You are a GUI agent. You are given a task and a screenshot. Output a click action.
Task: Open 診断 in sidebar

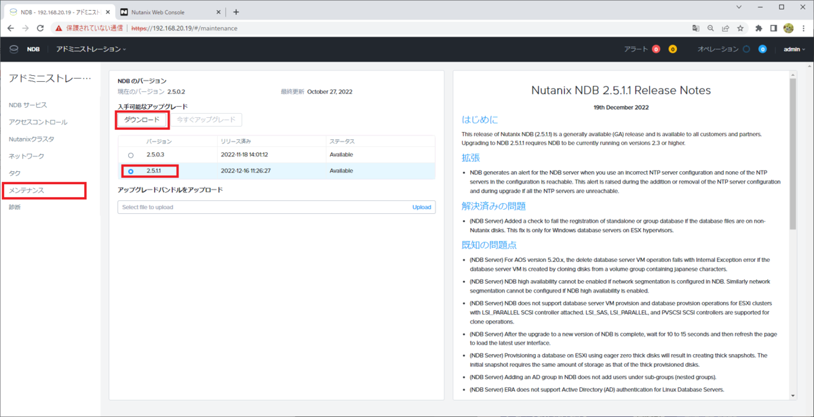[14, 207]
